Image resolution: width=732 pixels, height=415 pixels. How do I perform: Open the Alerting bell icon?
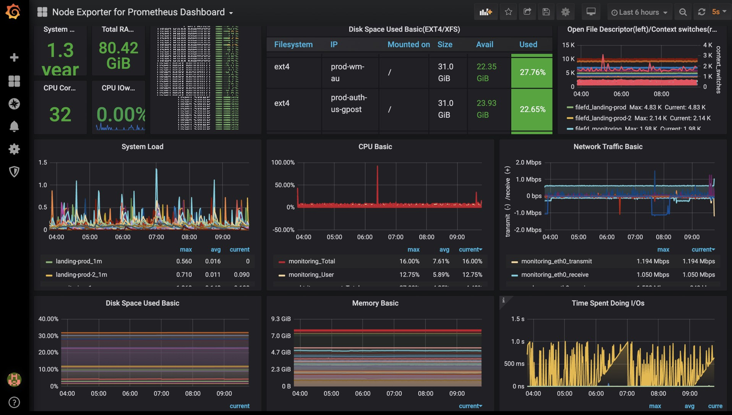click(14, 126)
